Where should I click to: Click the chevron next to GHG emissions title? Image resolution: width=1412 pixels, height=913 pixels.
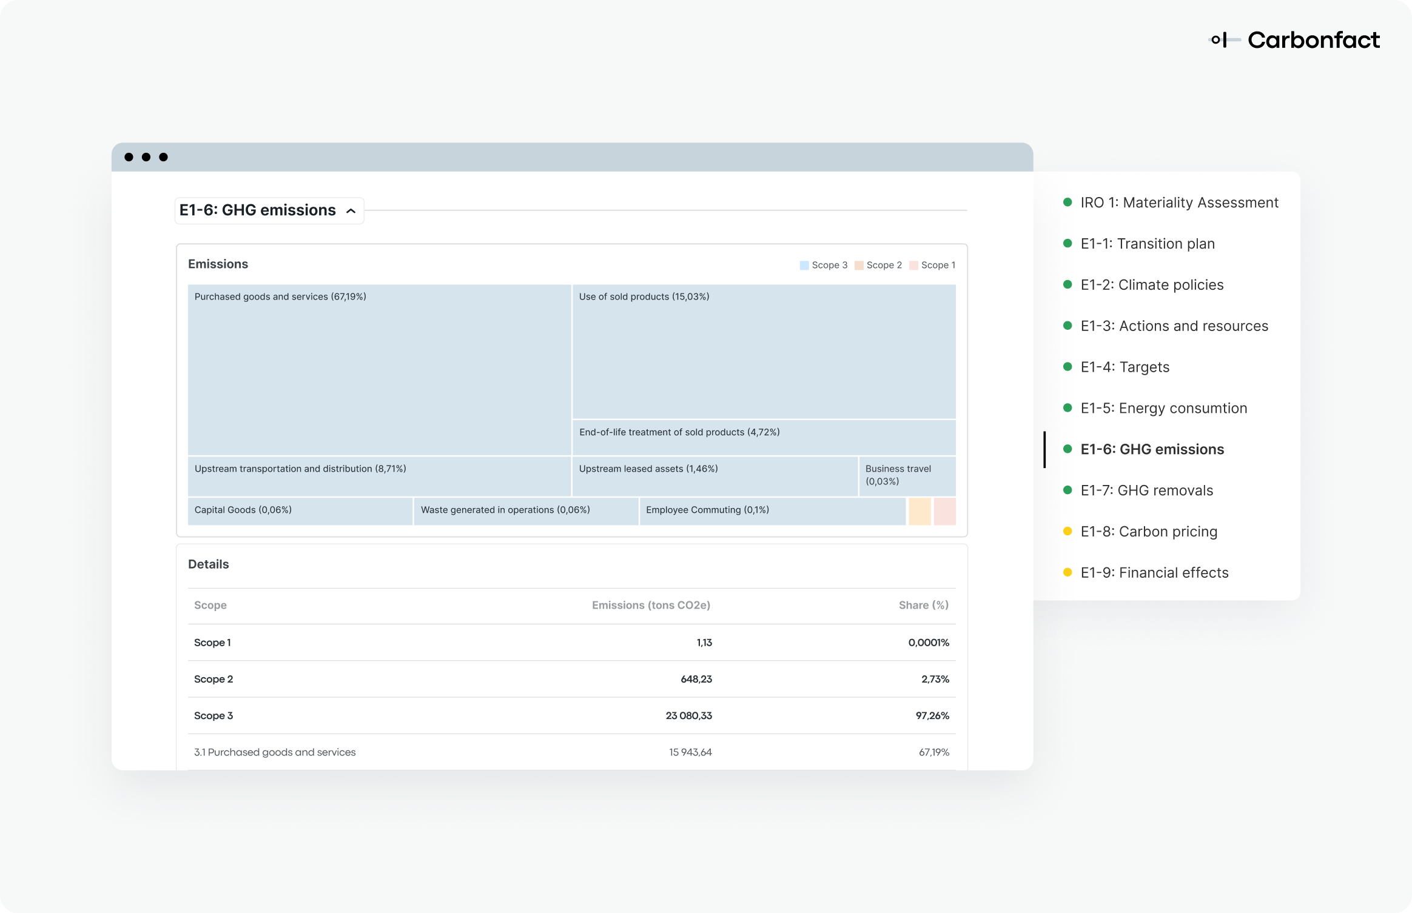coord(351,211)
